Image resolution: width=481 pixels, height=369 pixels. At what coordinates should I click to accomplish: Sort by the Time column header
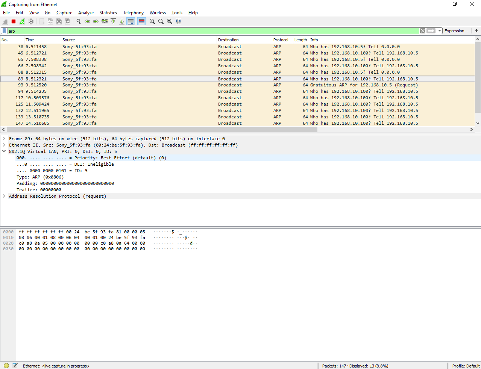42,40
